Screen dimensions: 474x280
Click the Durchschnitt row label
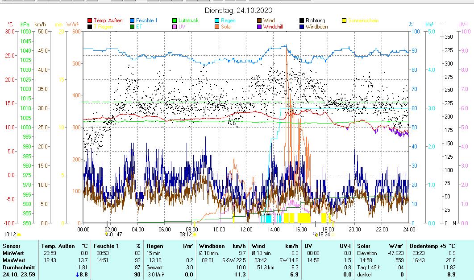[19, 268]
